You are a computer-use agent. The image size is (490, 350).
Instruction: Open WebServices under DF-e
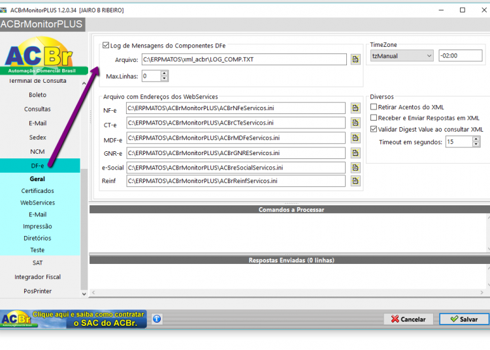coord(37,203)
